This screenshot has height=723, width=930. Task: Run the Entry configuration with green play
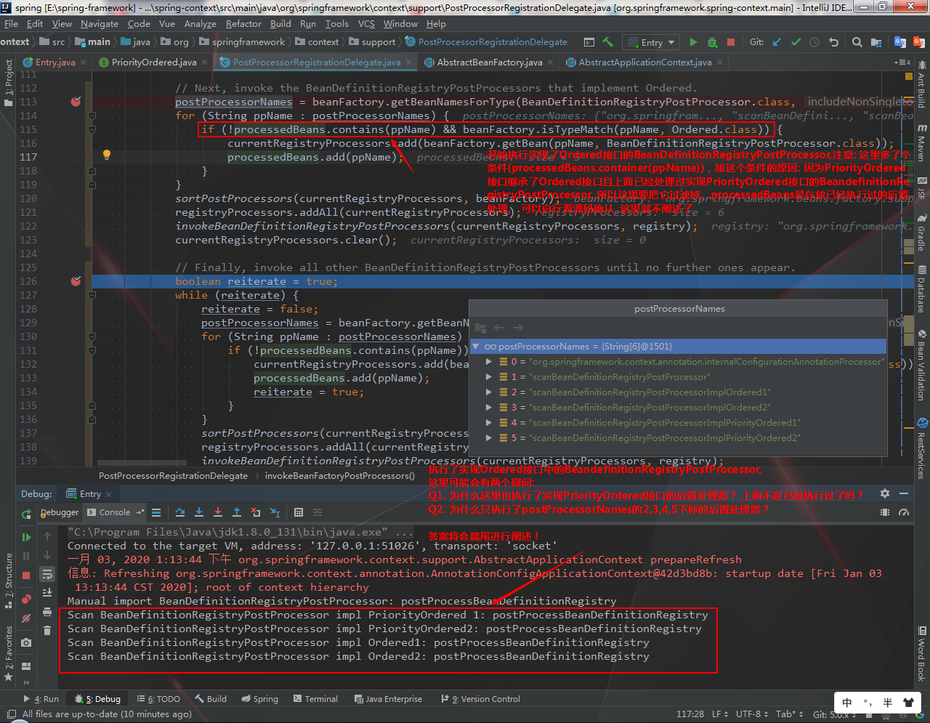point(693,42)
